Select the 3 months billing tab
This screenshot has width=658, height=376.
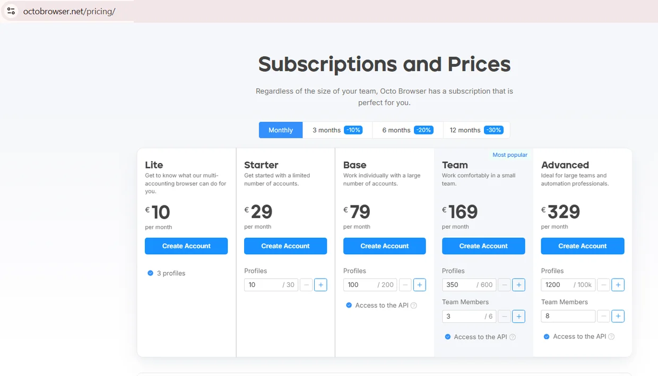click(337, 130)
